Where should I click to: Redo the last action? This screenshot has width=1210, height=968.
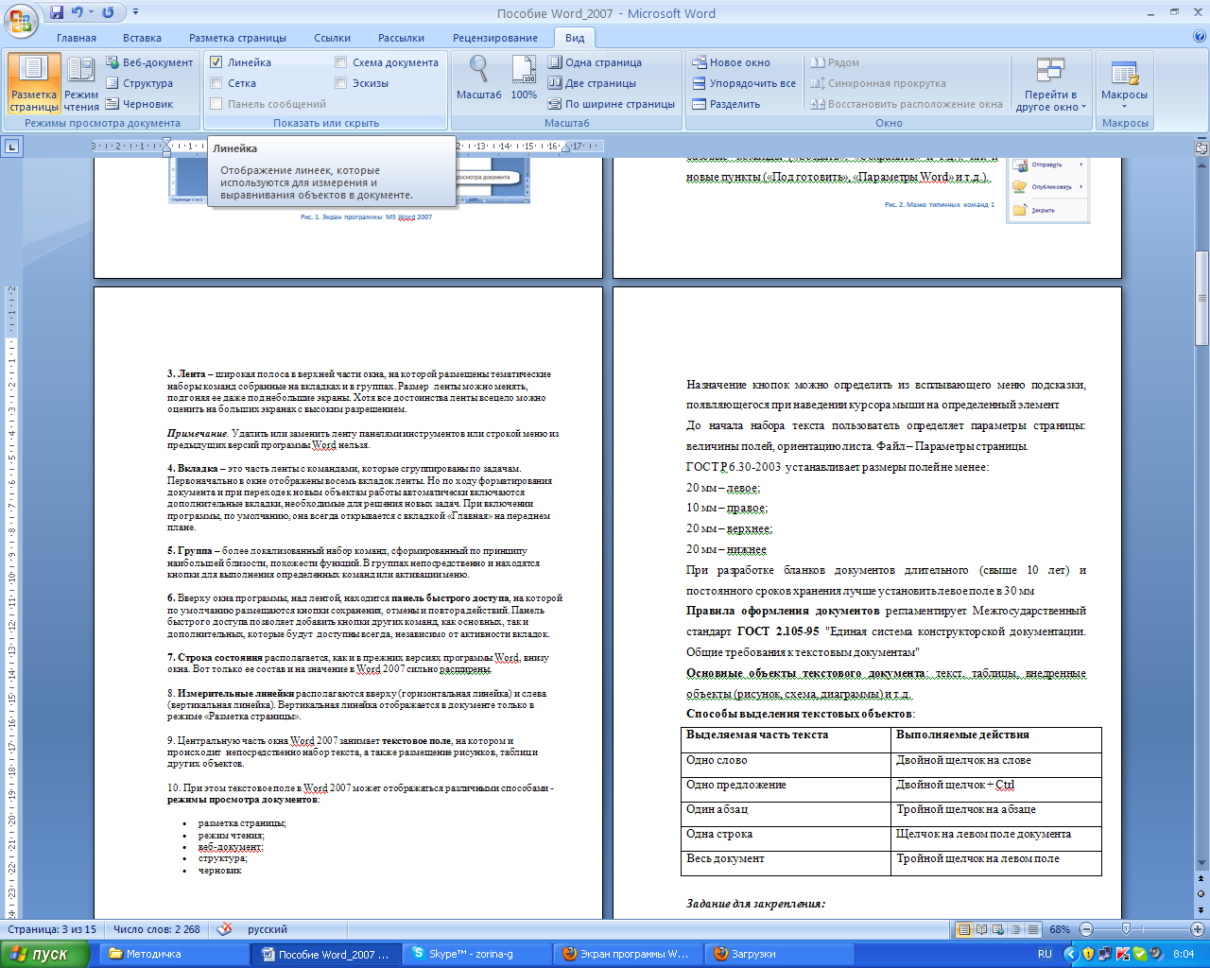pos(108,12)
